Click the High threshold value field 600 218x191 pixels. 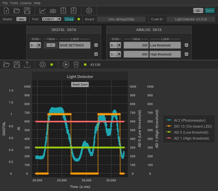(x=136, y=54)
